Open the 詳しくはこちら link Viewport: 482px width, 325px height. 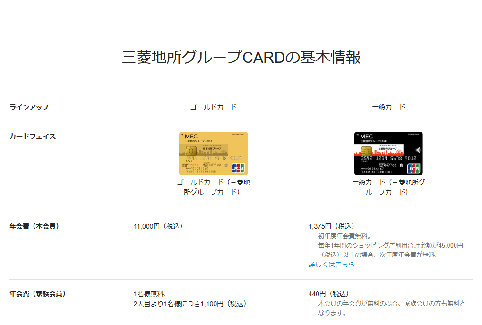[x=331, y=265]
